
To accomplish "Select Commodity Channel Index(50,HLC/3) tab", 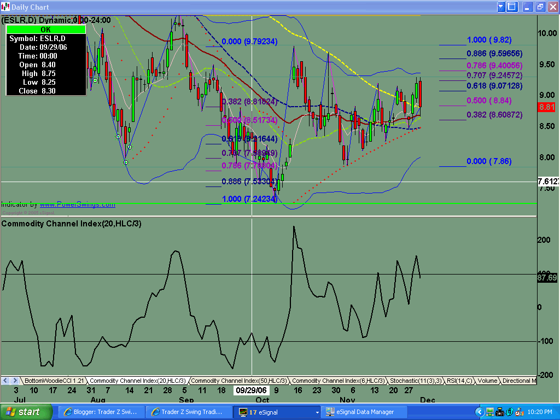I will (238, 381).
